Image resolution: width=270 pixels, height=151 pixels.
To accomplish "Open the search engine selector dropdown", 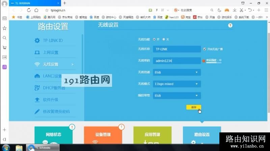I will tap(176, 10).
